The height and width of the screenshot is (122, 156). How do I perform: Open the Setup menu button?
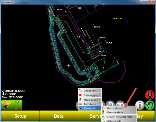[20, 116]
